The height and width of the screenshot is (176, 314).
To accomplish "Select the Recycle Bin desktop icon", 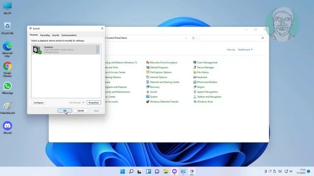I will 7,28.
